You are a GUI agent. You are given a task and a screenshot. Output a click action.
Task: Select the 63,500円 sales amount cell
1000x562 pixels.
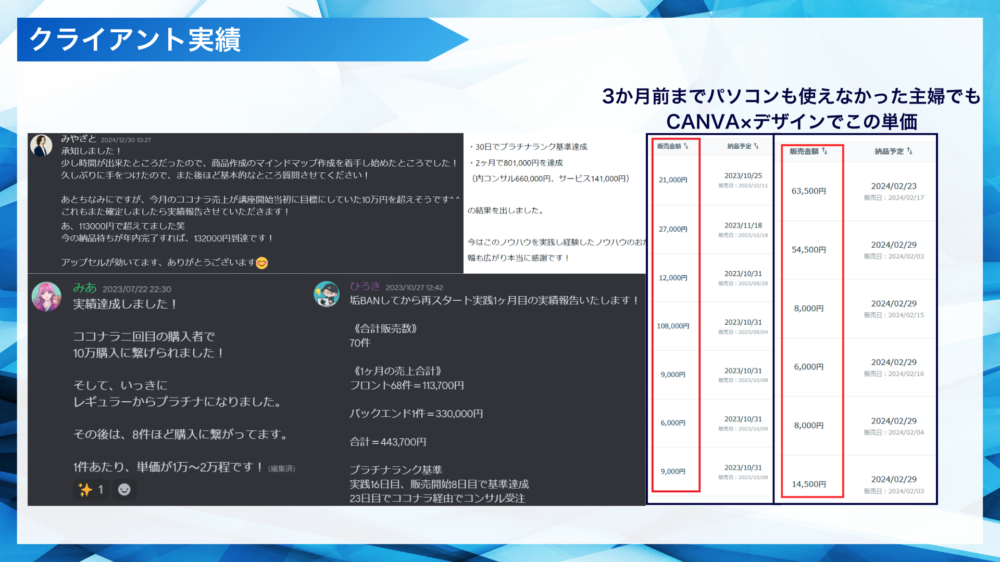click(809, 191)
